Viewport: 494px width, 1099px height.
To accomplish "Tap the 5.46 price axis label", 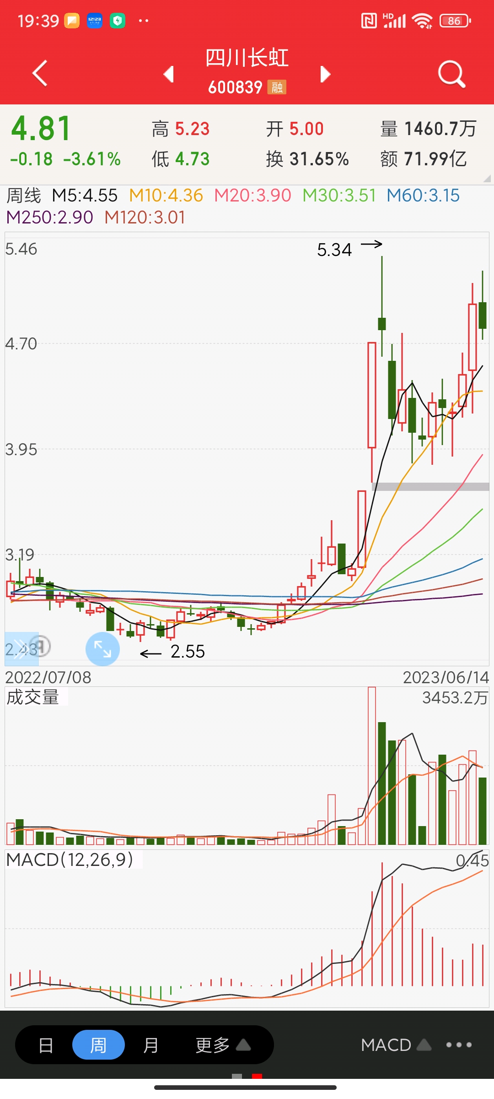I will (x=21, y=249).
